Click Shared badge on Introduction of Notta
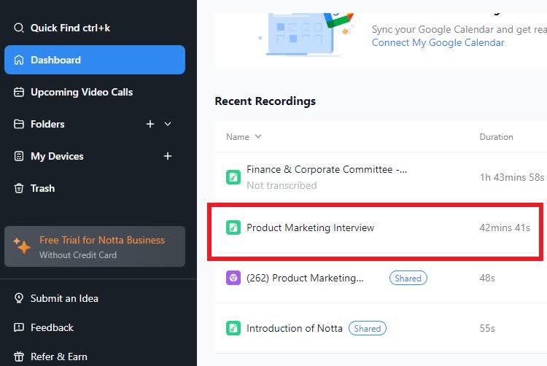 [367, 328]
